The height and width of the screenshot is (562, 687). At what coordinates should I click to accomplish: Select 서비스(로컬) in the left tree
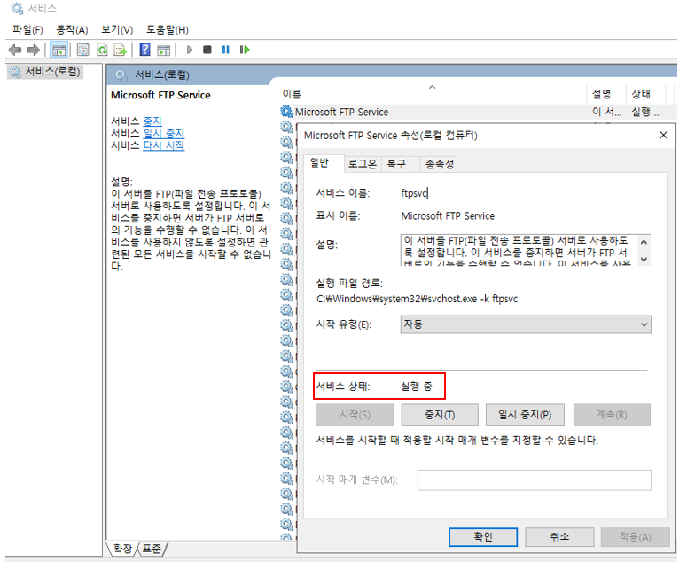pyautogui.click(x=45, y=72)
